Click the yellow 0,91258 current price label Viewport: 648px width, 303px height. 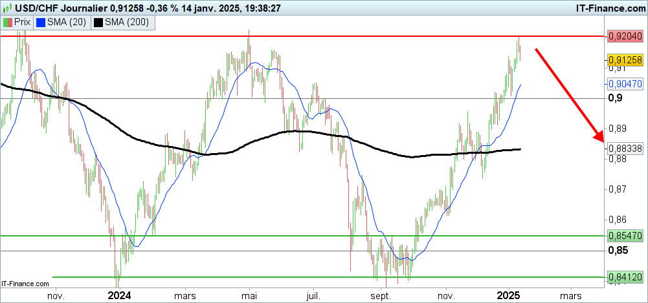point(625,59)
